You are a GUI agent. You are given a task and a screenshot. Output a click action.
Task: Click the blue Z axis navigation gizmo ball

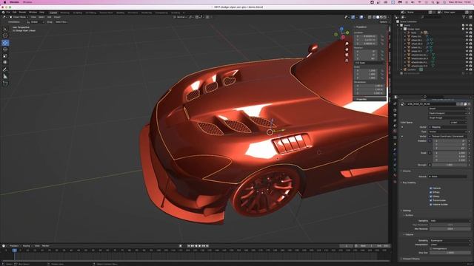click(x=341, y=29)
